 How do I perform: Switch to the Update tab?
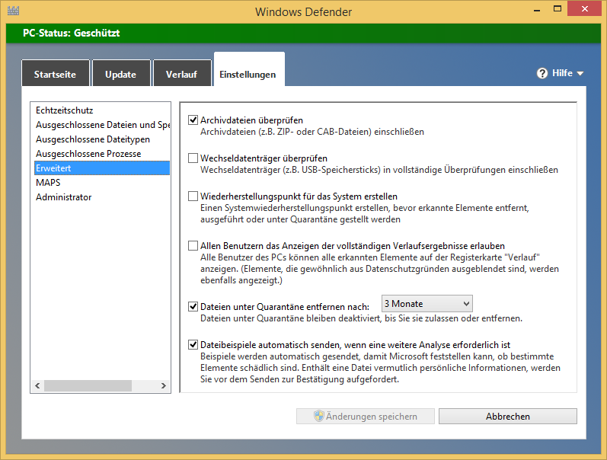[x=121, y=73]
